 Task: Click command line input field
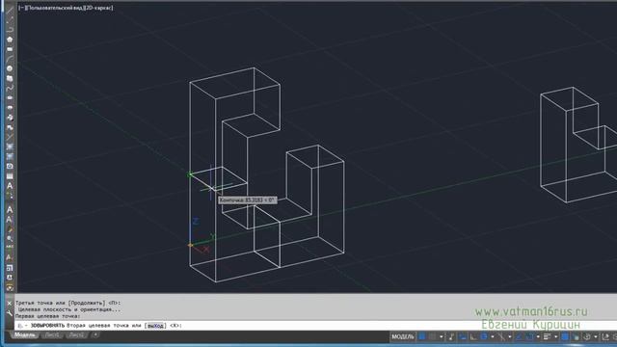click(x=315, y=326)
